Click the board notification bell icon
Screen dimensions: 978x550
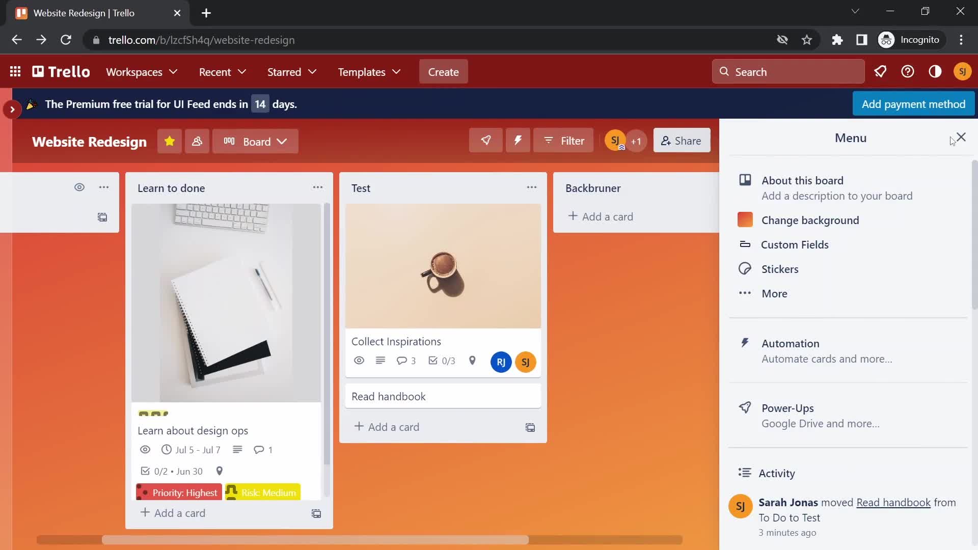click(881, 72)
